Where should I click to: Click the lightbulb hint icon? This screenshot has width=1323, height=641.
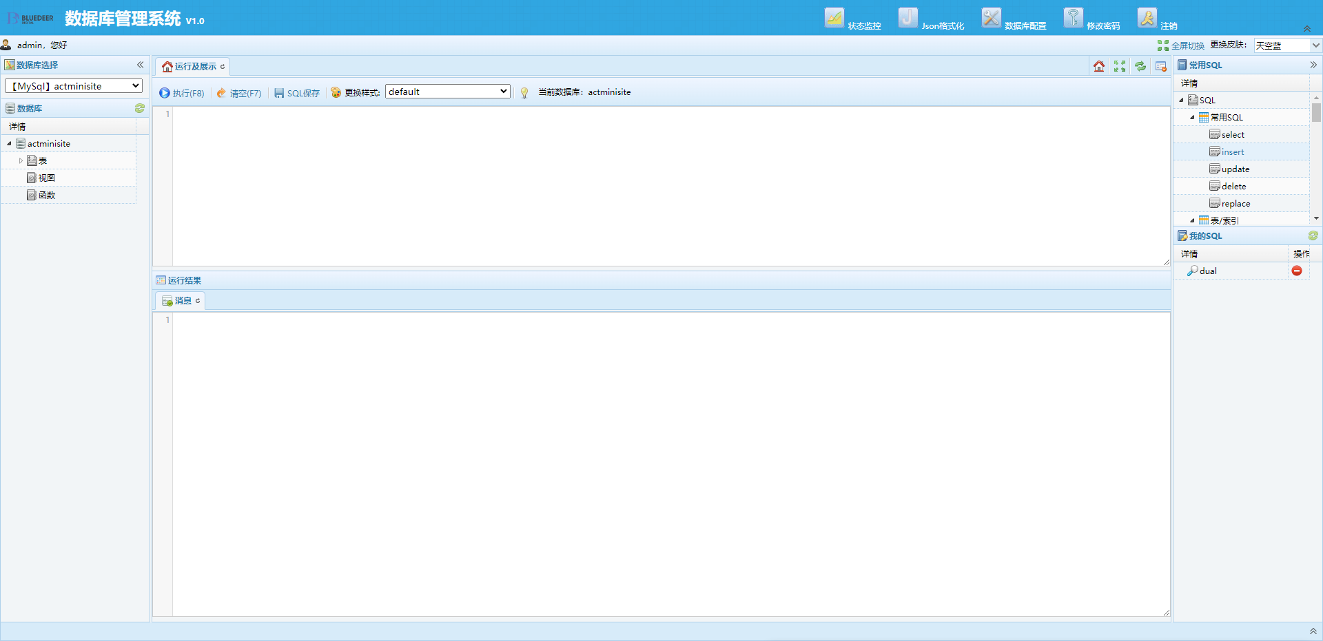click(524, 93)
